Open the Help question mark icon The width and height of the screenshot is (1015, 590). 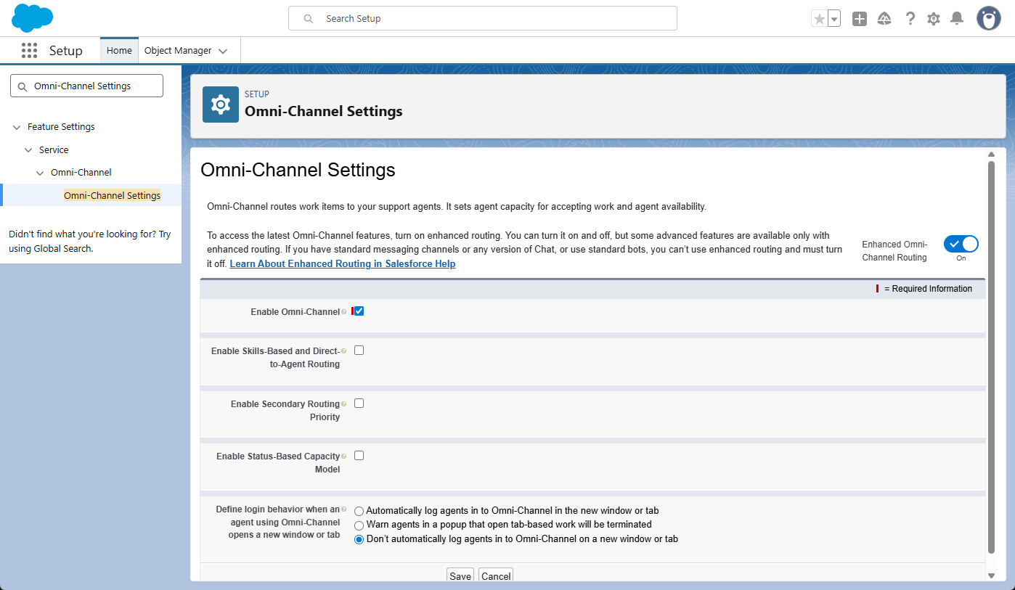pyautogui.click(x=910, y=19)
